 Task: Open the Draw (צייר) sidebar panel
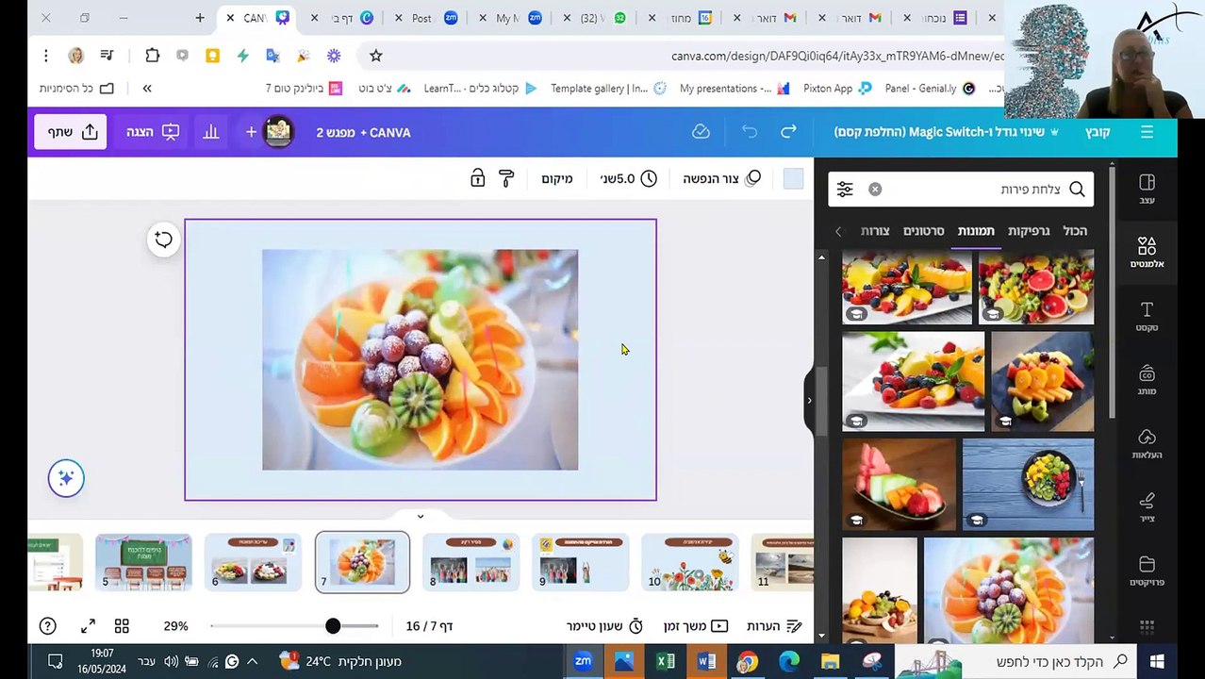1147,507
